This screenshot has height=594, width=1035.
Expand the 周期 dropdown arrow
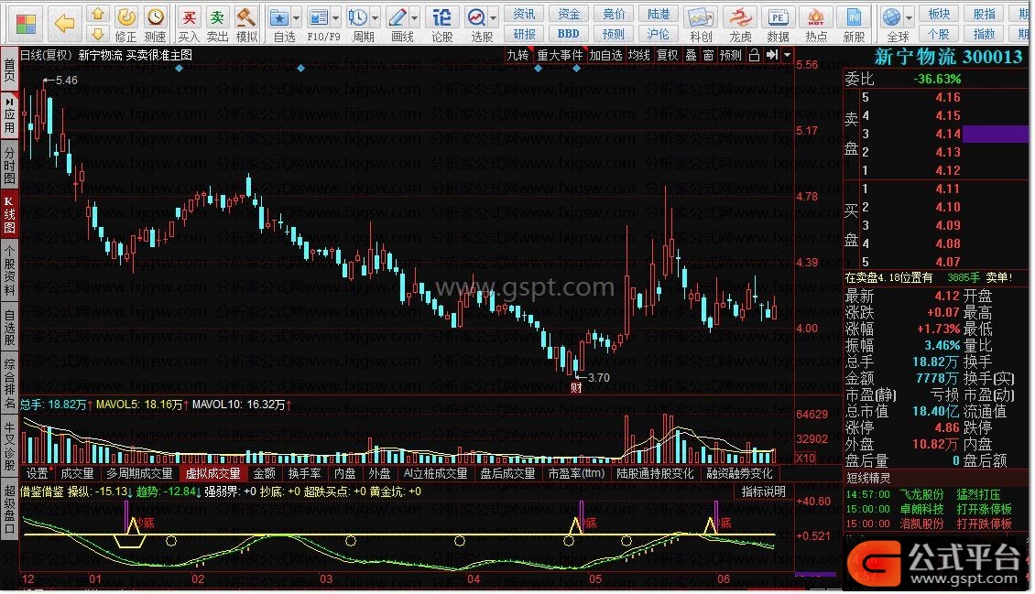375,17
